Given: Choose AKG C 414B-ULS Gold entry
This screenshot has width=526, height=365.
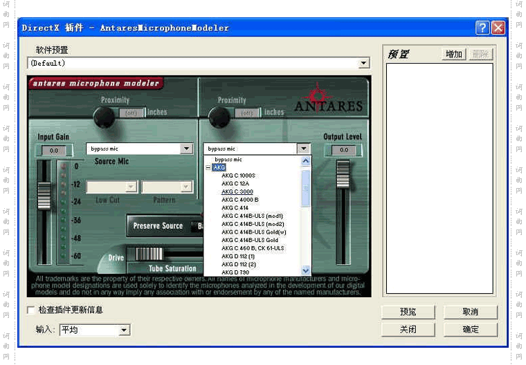Looking at the screenshot, I should tap(250, 240).
